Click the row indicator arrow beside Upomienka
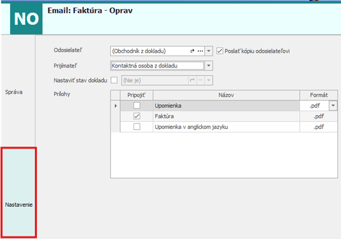Image resolution: width=341 pixels, height=239 pixels. pyautogui.click(x=116, y=105)
